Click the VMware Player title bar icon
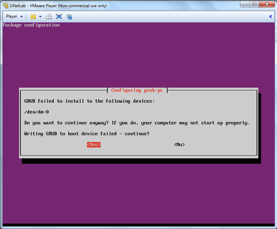 pos(6,6)
